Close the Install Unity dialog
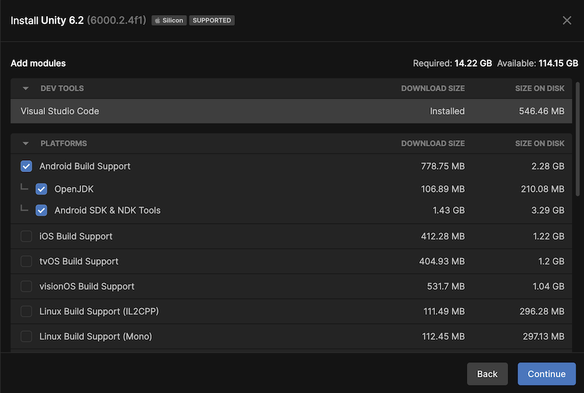This screenshot has height=393, width=584. point(567,21)
